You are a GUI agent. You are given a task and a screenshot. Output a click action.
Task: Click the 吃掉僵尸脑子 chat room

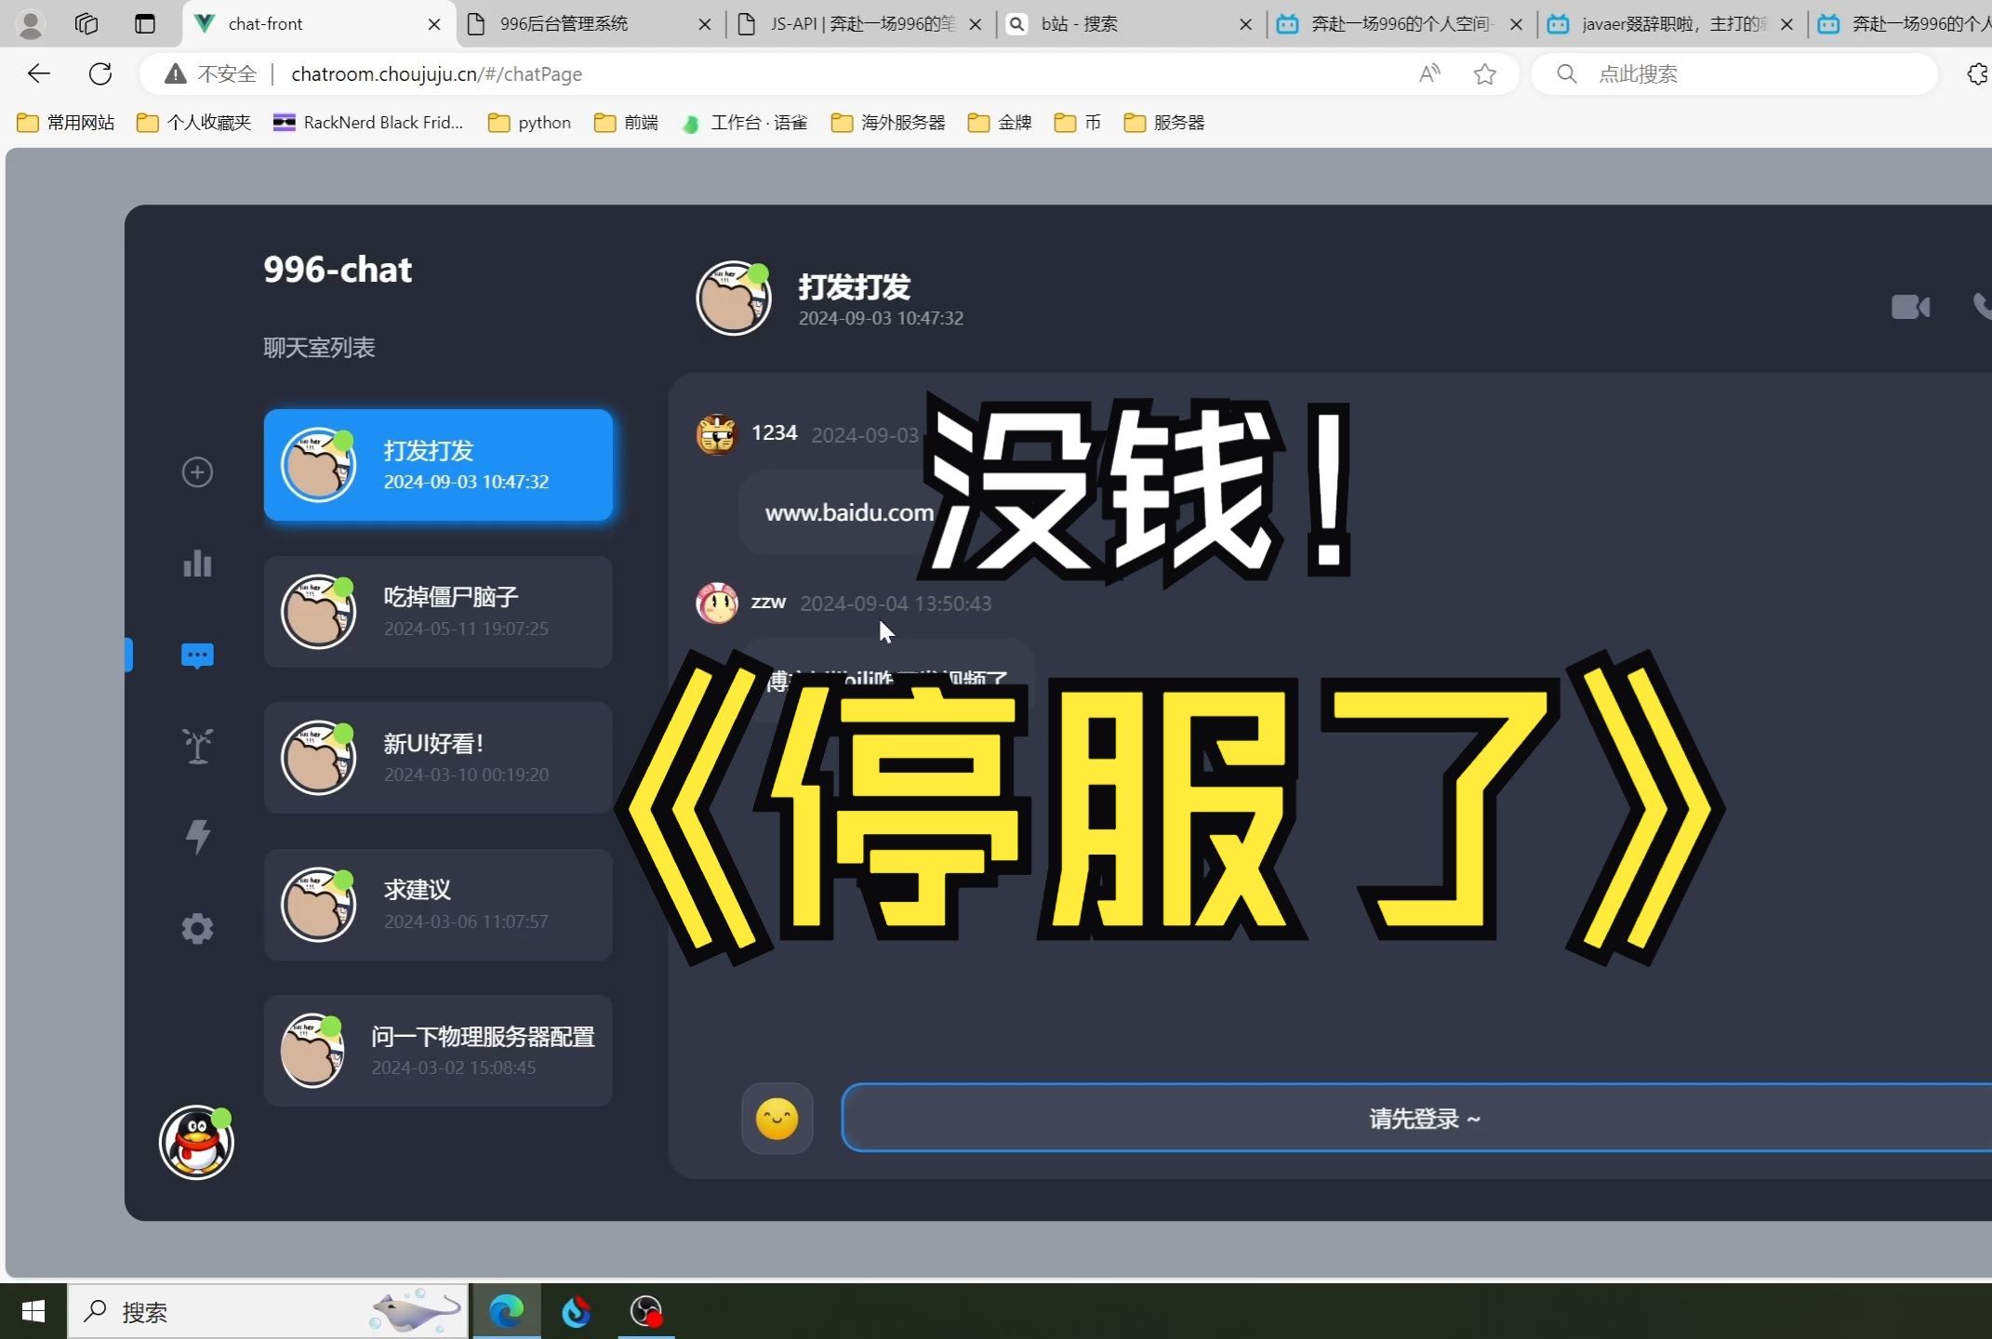[x=436, y=610]
